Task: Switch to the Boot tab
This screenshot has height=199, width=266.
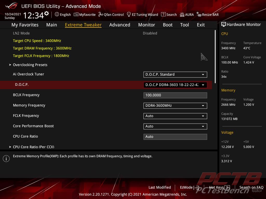Action: (168, 25)
